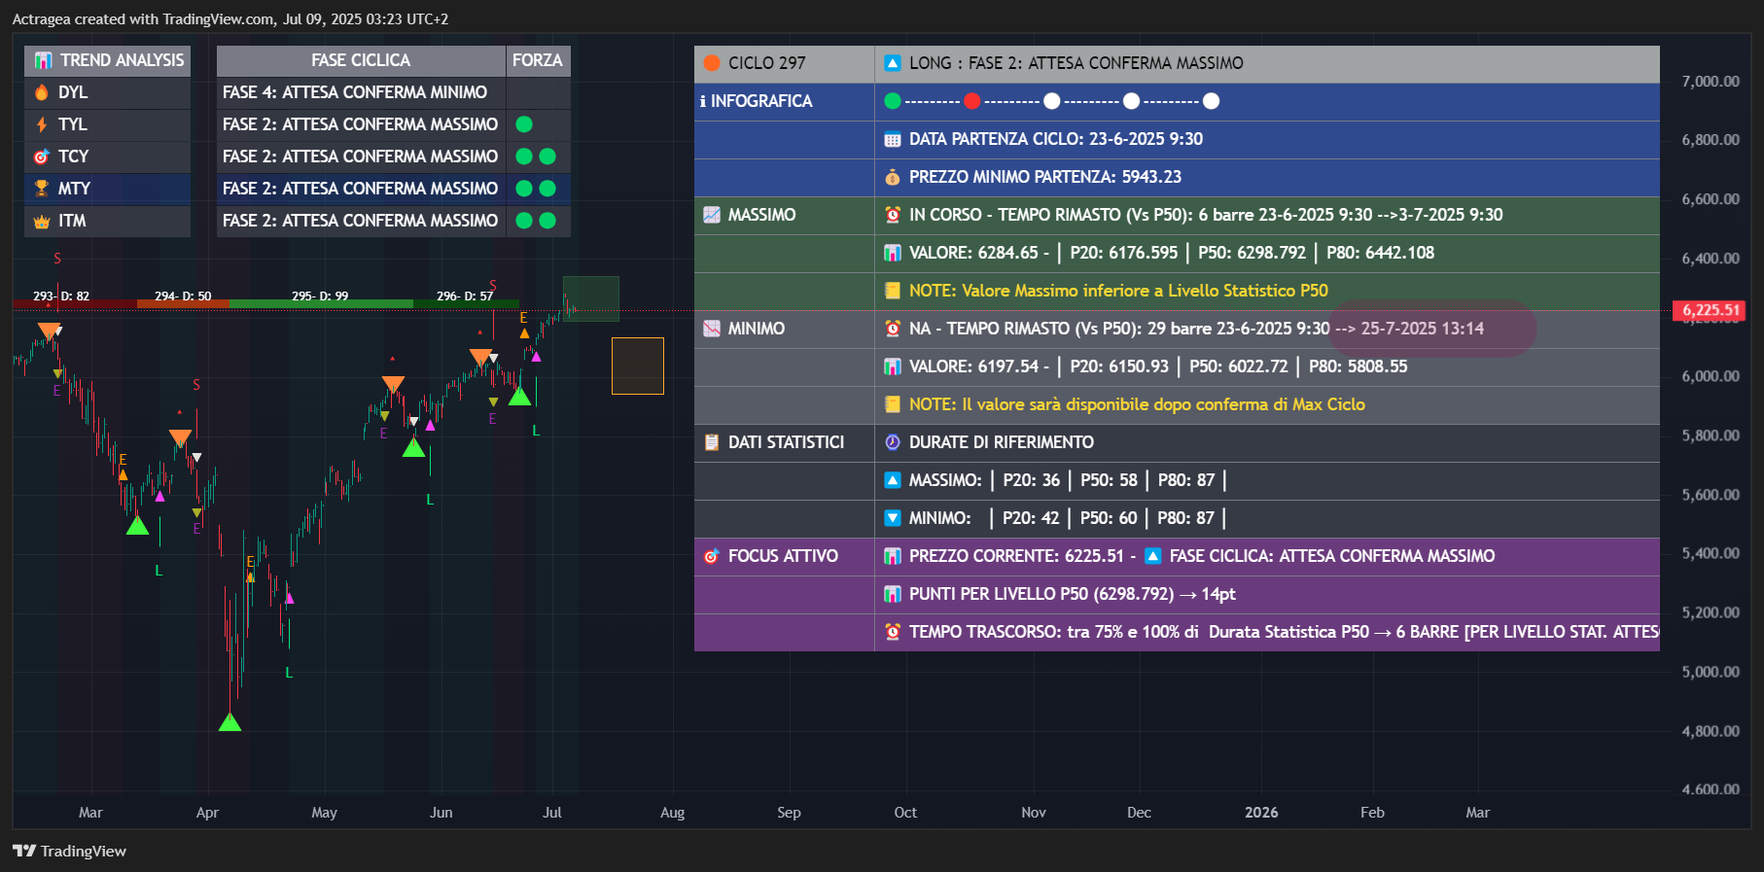
Task: Click the cycle label 294- D: 50
Action: tap(183, 296)
